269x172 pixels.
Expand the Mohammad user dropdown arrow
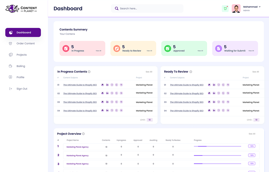(260, 7)
